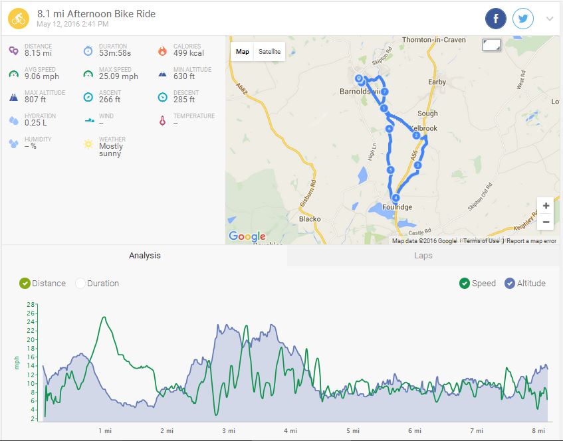Screen dimensions: 563x441
Task: Zoom out on the map
Action: 546,222
